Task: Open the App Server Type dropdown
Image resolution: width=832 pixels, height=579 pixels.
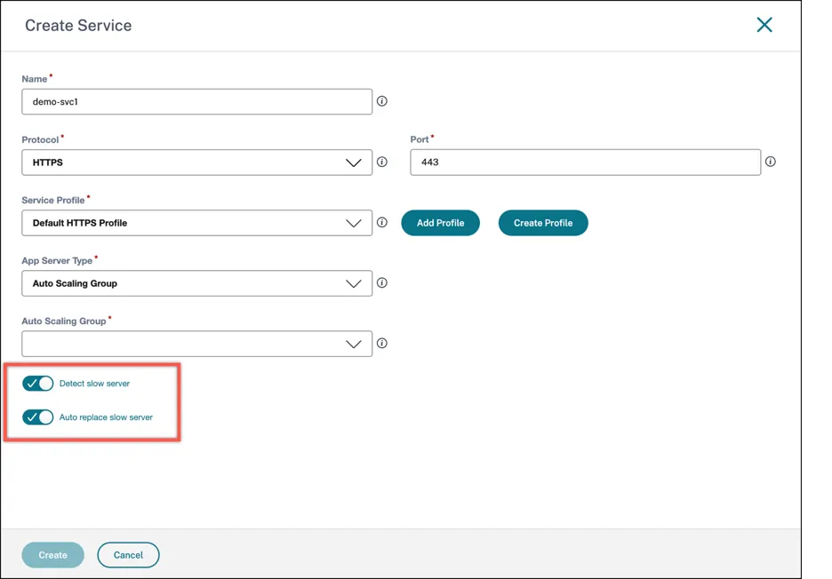Action: coord(196,283)
